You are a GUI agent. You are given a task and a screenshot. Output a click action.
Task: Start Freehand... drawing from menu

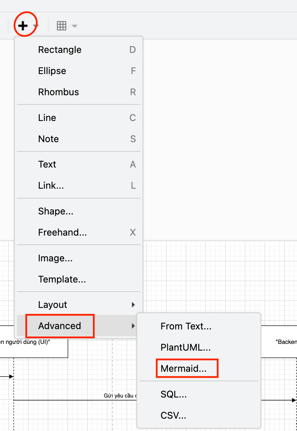click(x=62, y=232)
